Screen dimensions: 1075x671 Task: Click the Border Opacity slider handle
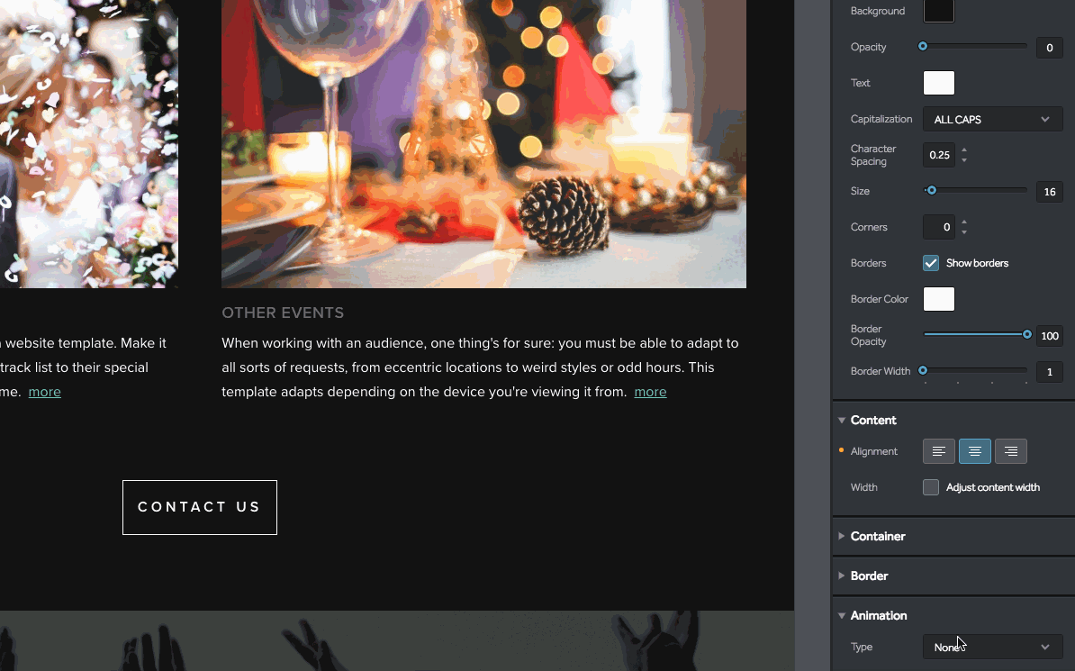(1026, 334)
